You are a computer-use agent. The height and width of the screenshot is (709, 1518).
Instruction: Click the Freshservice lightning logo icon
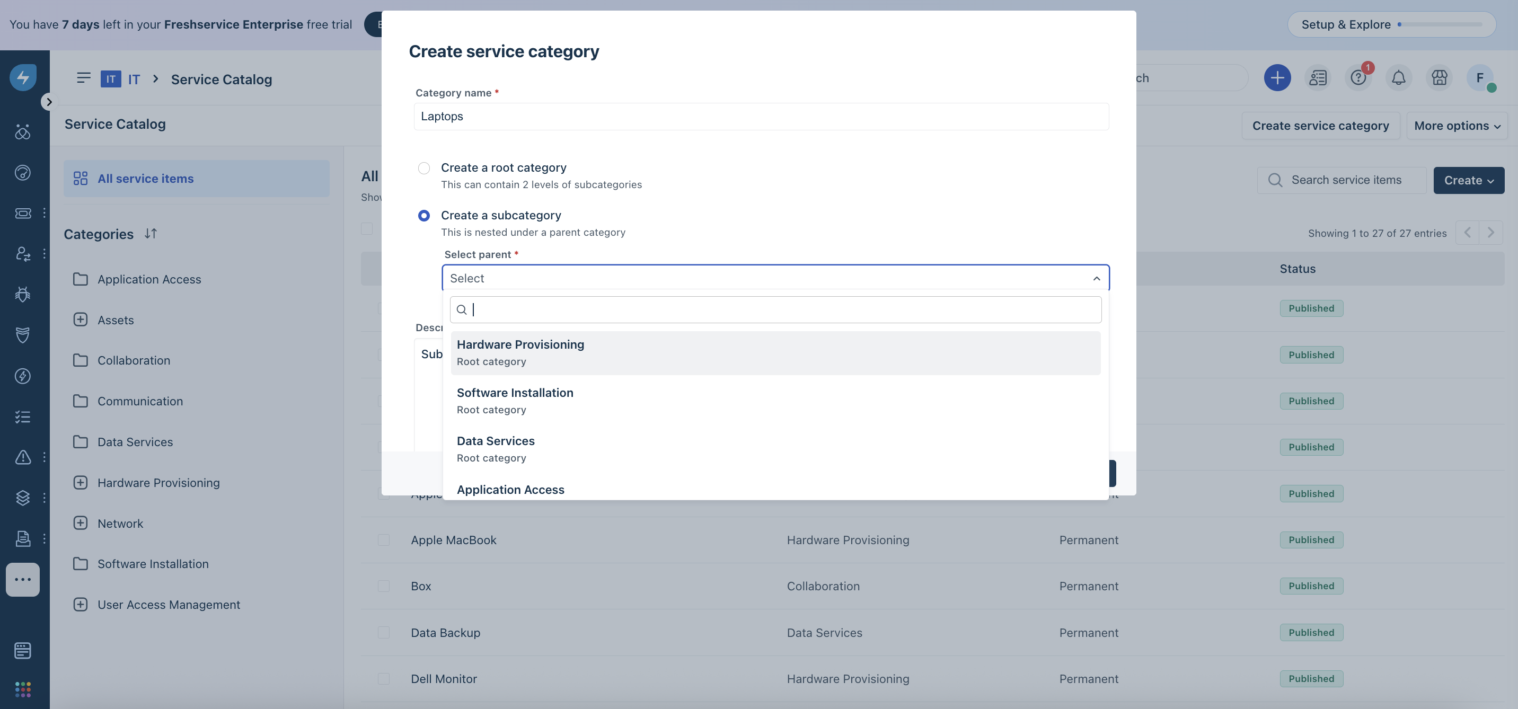(x=23, y=77)
